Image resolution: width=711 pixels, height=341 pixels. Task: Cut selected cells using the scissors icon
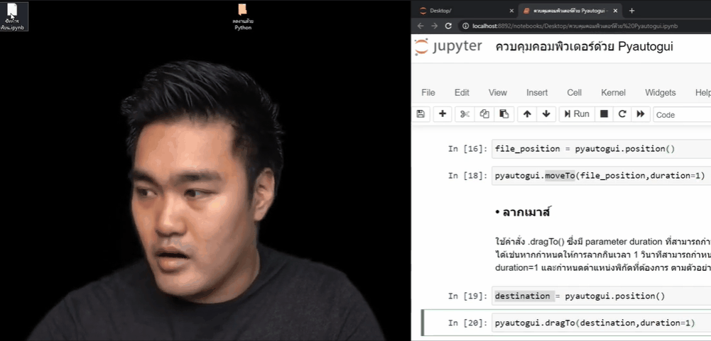[x=465, y=114]
